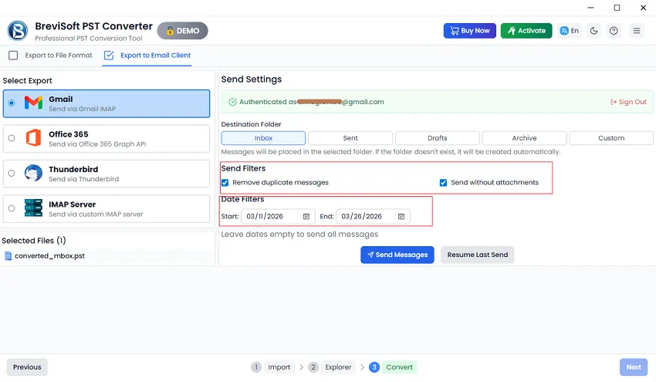This screenshot has width=656, height=382.
Task: Choose Sent destination folder
Action: 350,138
